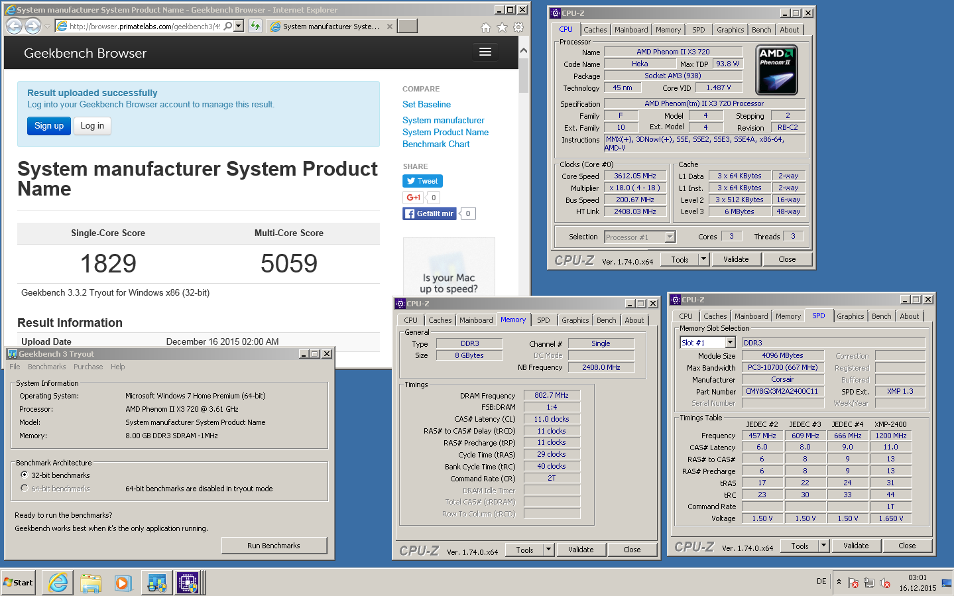Viewport: 954px width, 596px height.
Task: Open Windows Explorer from the taskbar
Action: pos(91,583)
